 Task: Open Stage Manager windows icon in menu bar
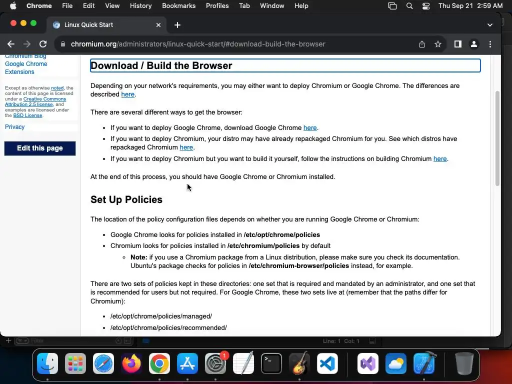coord(392,6)
